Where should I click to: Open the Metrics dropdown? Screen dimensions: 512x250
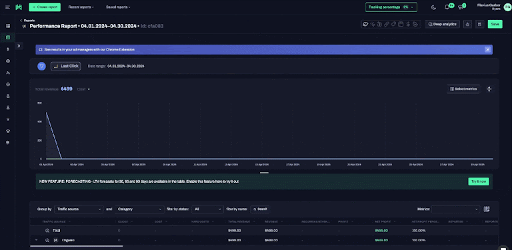coord(456,209)
